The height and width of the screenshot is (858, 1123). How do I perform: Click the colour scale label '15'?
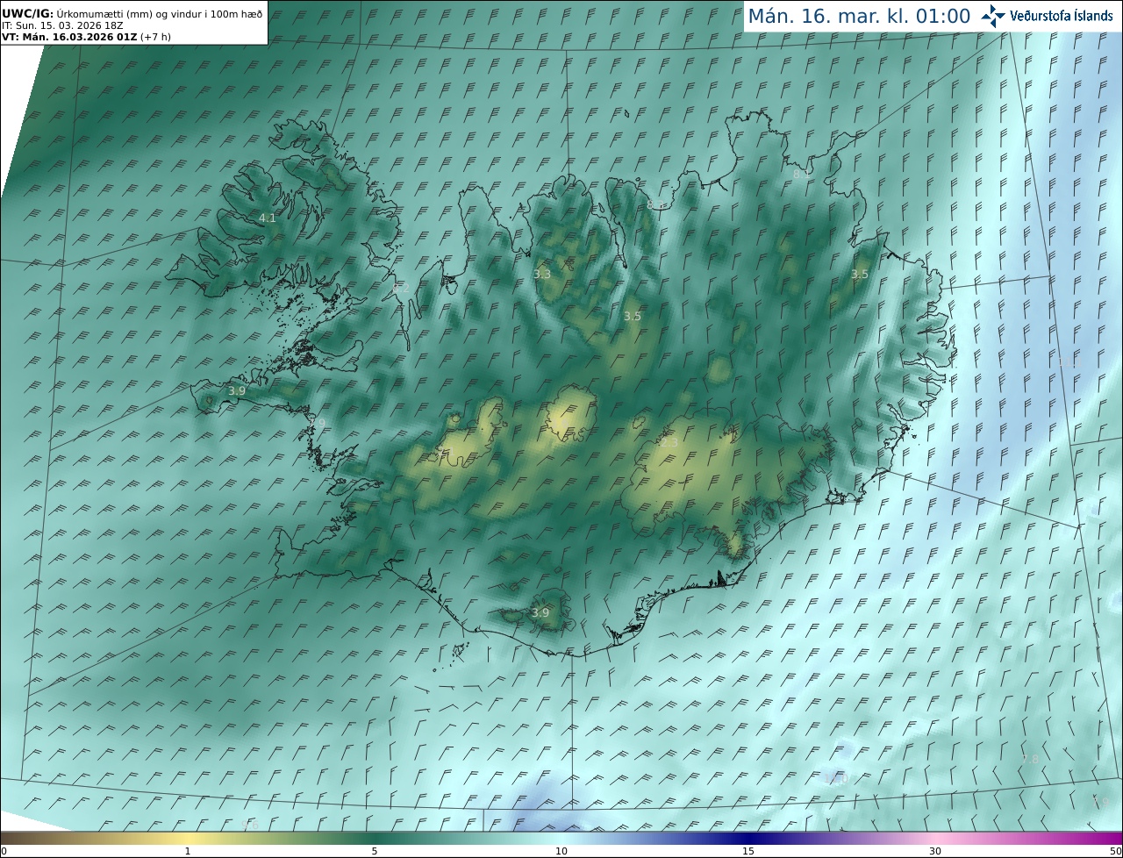[748, 851]
